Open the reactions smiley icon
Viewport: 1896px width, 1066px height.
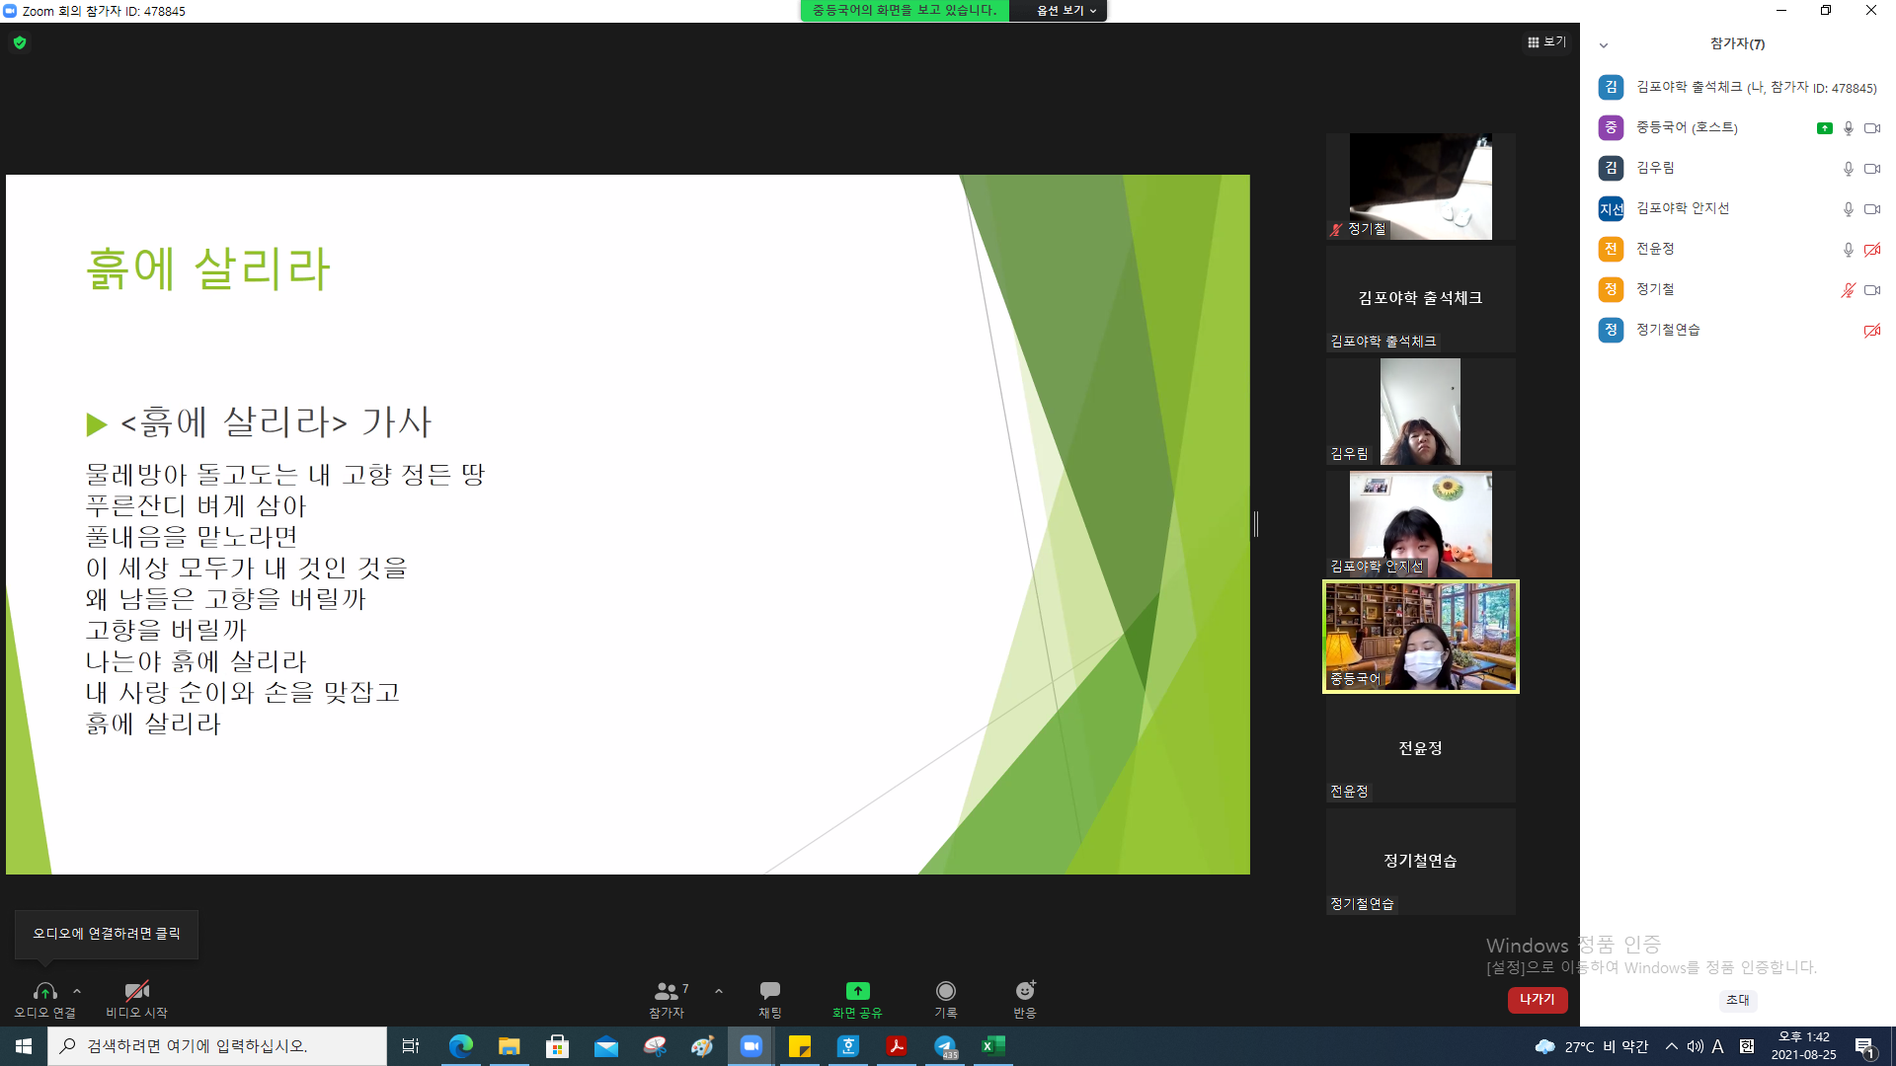click(1025, 990)
